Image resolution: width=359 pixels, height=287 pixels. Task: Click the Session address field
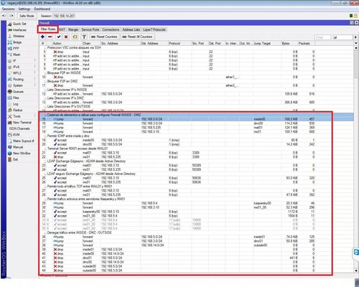tap(64, 16)
